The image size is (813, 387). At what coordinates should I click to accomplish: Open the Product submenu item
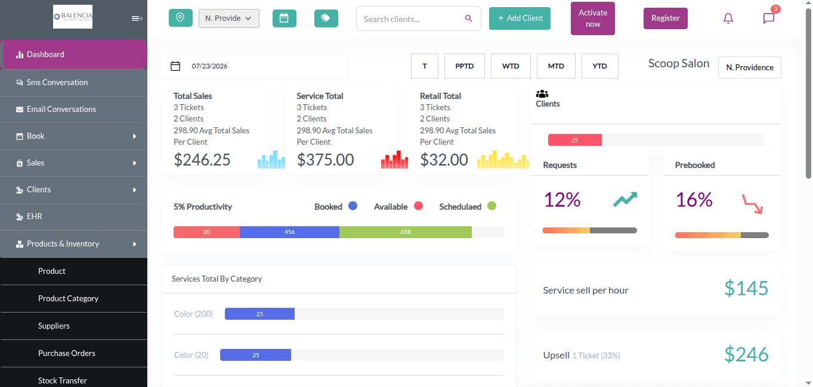pos(73,271)
